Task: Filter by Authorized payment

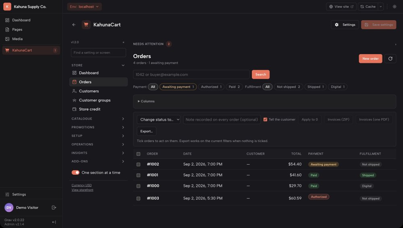Action: click(211, 87)
